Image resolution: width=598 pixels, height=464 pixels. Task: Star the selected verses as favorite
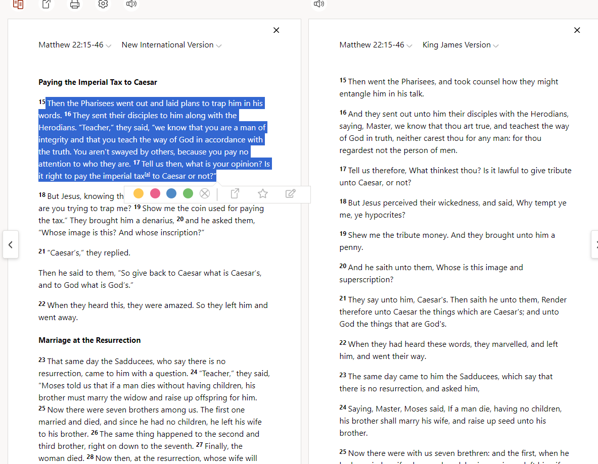click(262, 193)
